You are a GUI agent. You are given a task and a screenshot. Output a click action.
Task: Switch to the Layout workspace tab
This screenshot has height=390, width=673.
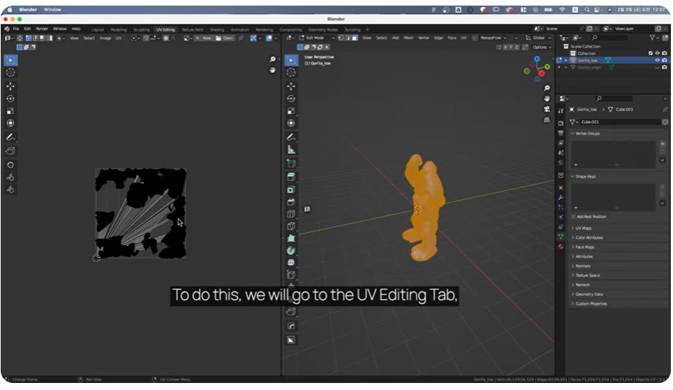[98, 29]
